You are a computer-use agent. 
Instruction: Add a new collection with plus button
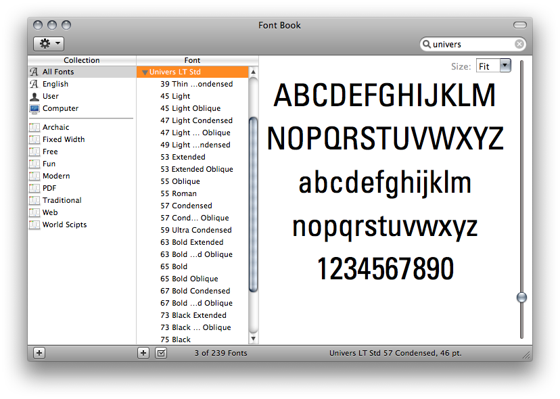click(39, 353)
